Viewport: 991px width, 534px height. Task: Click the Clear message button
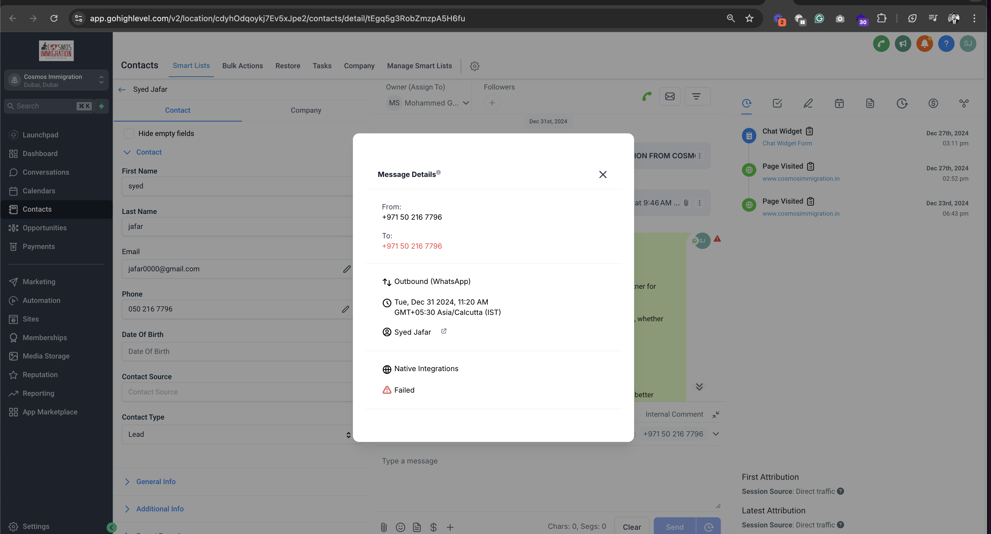click(632, 527)
